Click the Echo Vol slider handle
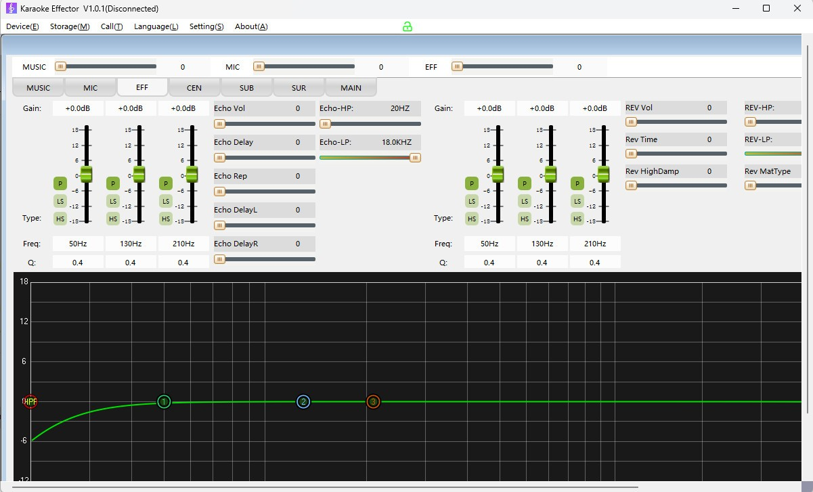Image resolution: width=813 pixels, height=492 pixels. click(219, 124)
